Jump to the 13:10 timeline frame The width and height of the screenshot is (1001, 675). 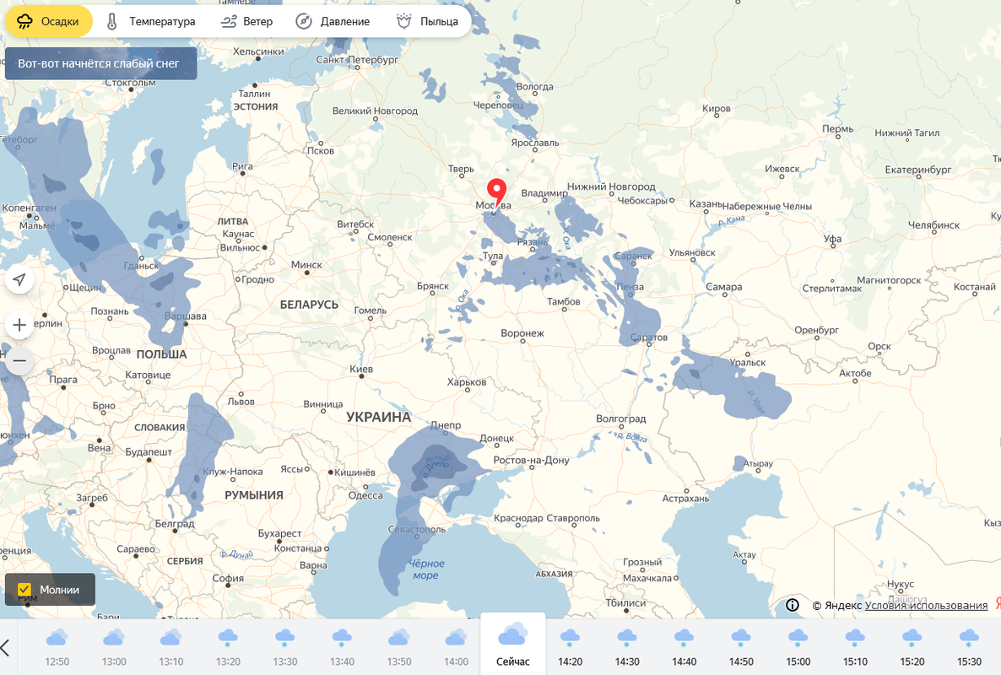[170, 647]
